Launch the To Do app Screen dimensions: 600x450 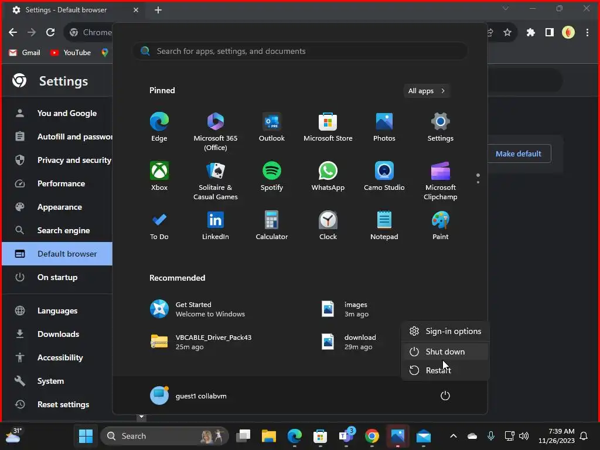pyautogui.click(x=159, y=226)
